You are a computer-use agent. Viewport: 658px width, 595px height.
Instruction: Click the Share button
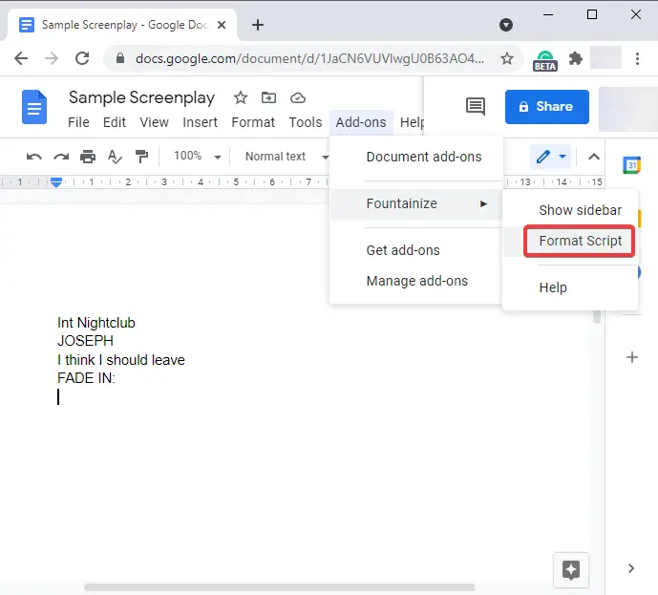pyautogui.click(x=547, y=107)
